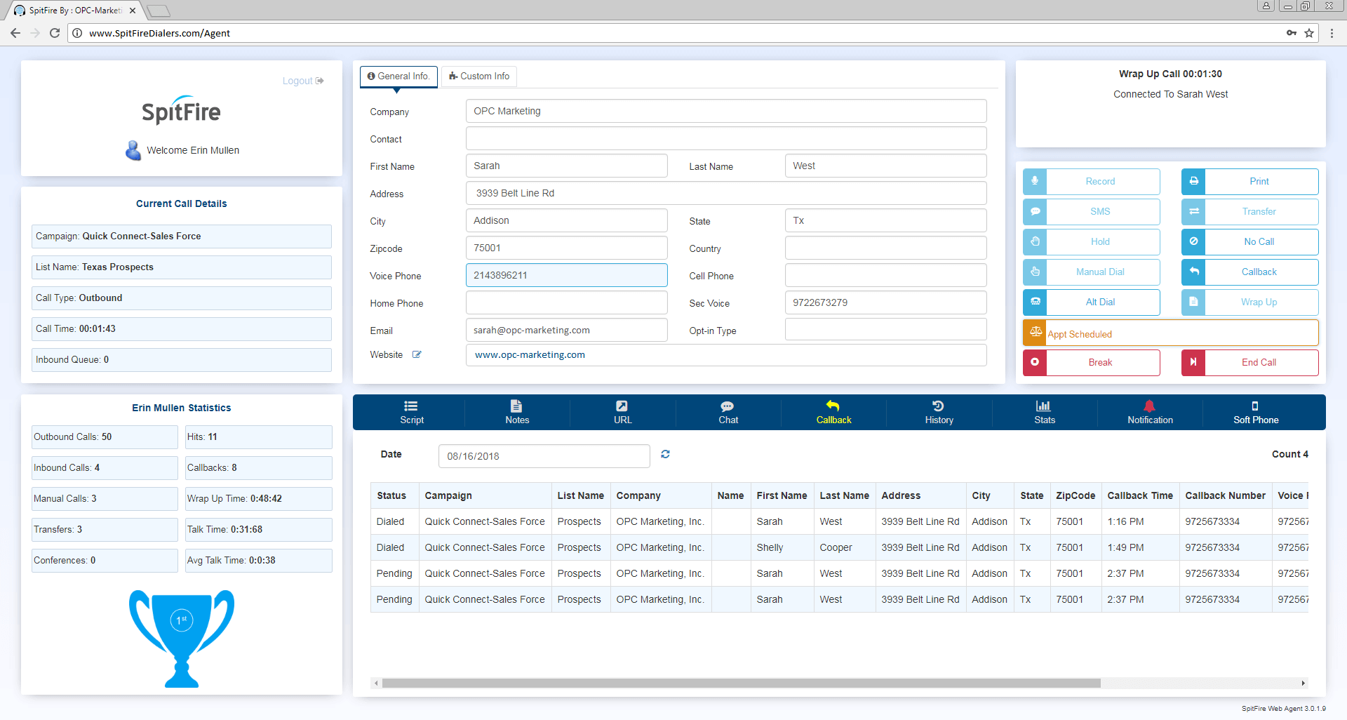Click the SMS speech bubble icon

tap(1035, 211)
